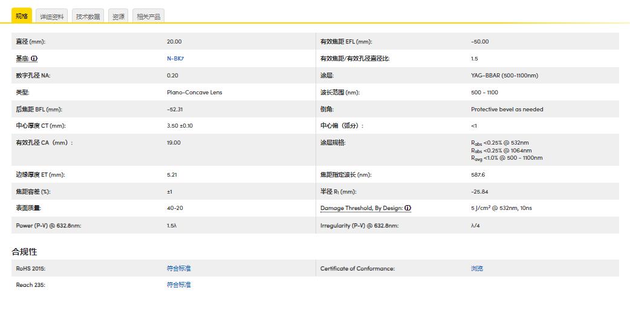Select the BFL value -52.31
This screenshot has width=630, height=311.
tap(175, 109)
